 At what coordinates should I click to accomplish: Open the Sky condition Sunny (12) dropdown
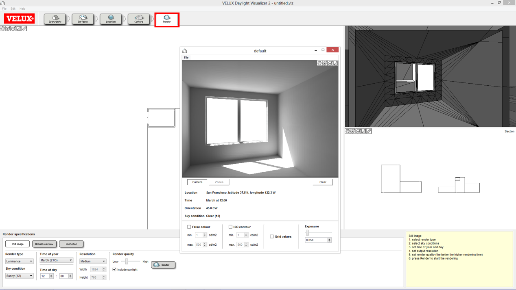coord(19,276)
